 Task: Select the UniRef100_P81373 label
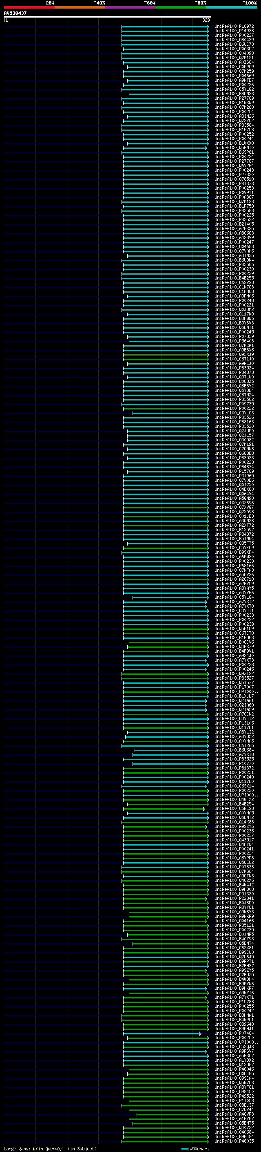click(234, 183)
